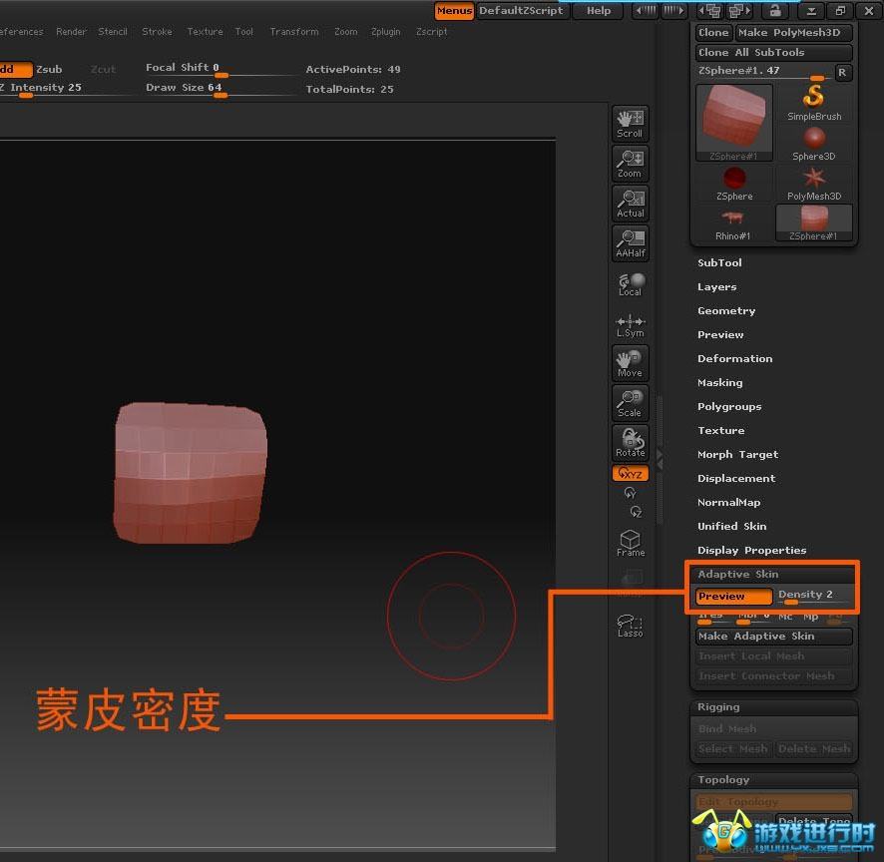Image resolution: width=884 pixels, height=862 pixels.
Task: Click the Y-axis rotation icon below XYZ
Action: tap(630, 493)
